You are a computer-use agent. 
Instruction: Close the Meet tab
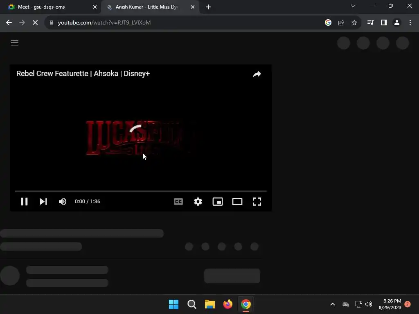95,7
